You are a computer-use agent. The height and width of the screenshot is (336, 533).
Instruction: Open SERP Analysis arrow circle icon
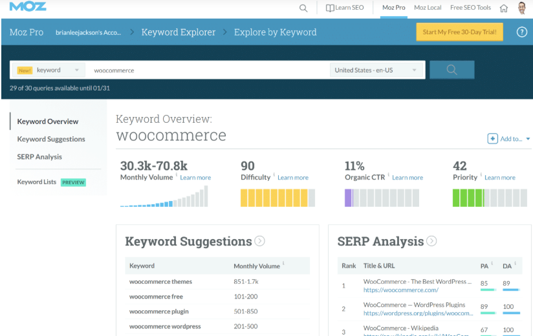pos(431,241)
